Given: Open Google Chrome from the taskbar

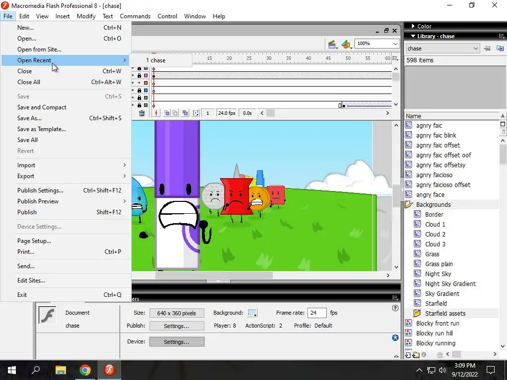Looking at the screenshot, I should pyautogui.click(x=85, y=370).
